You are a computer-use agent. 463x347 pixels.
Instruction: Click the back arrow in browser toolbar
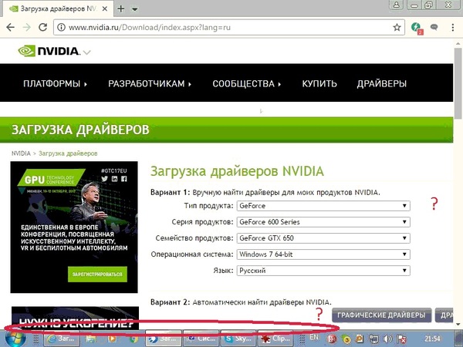tap(11, 28)
